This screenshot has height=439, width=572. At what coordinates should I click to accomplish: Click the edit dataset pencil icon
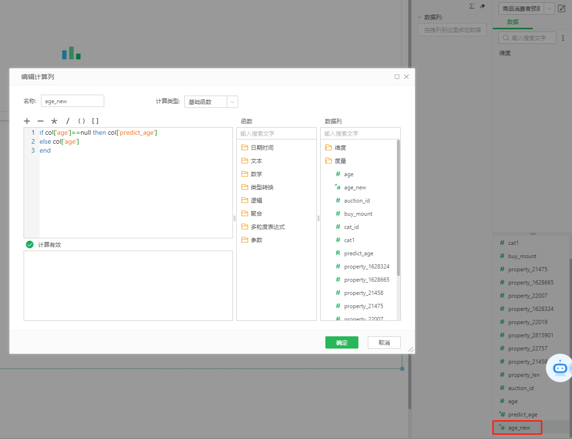point(562,8)
